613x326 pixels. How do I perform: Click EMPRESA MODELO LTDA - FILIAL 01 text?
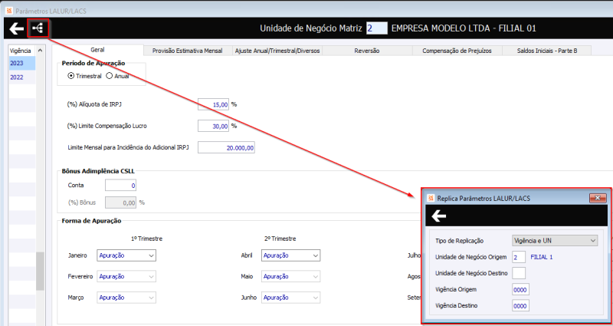tap(464, 28)
